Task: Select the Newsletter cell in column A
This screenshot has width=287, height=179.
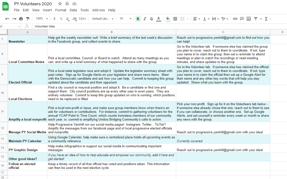Action: pyautogui.click(x=27, y=39)
